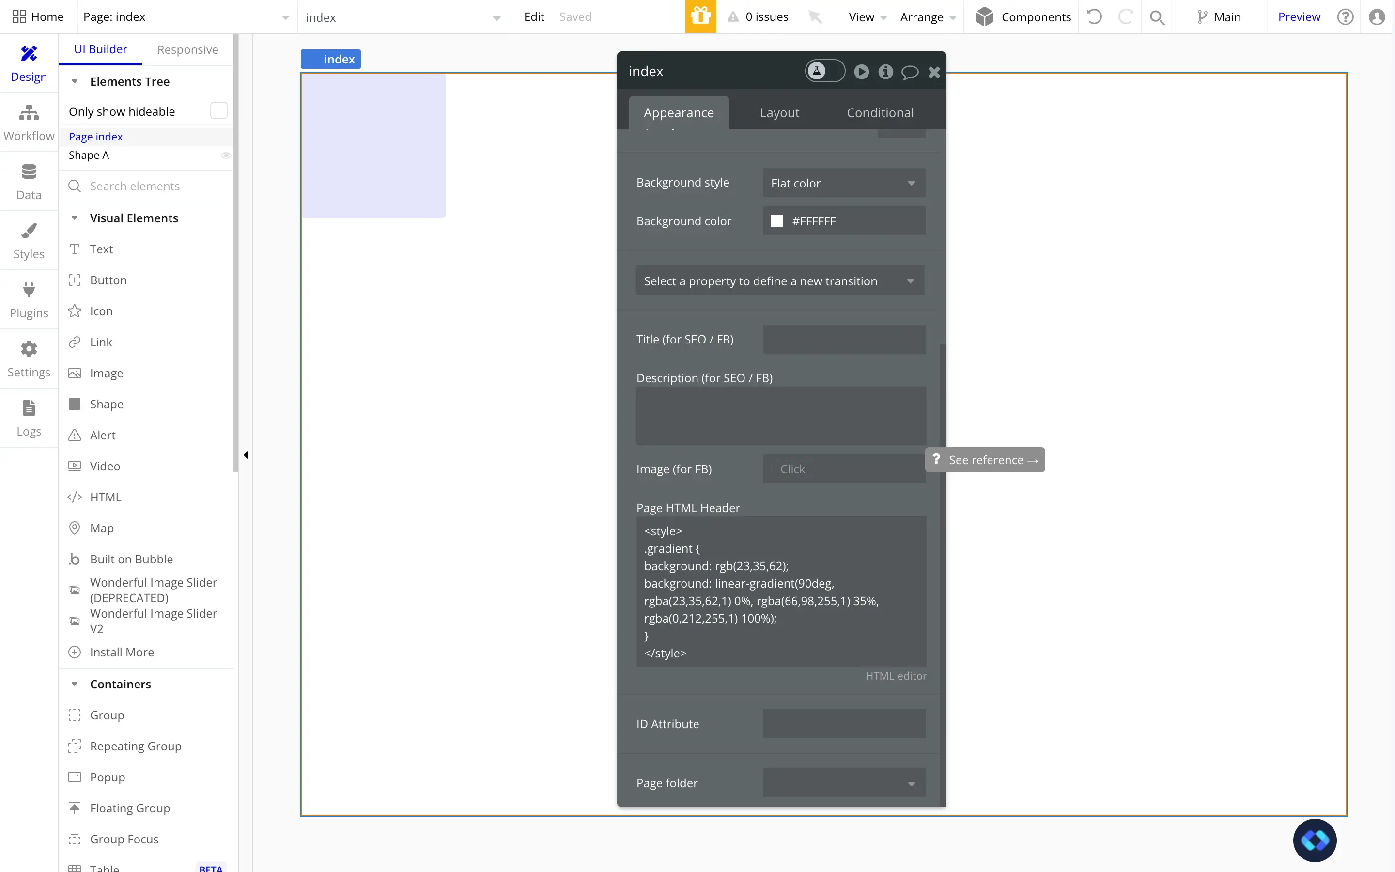Click the white Background color swatch
Image resolution: width=1395 pixels, height=872 pixels.
tap(777, 221)
